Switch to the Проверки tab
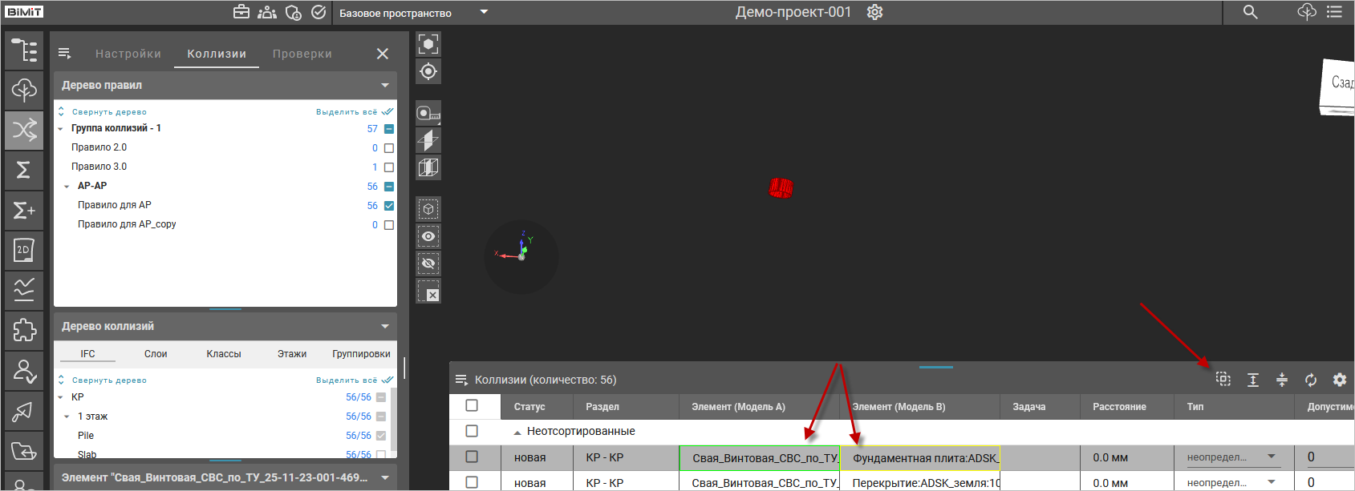The width and height of the screenshot is (1355, 491). point(302,54)
